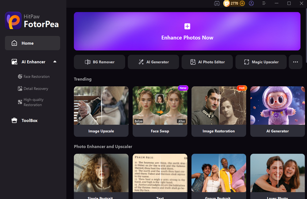This screenshot has width=307, height=199.
Task: Select the Image Restoration Hot card
Action: (x=219, y=111)
